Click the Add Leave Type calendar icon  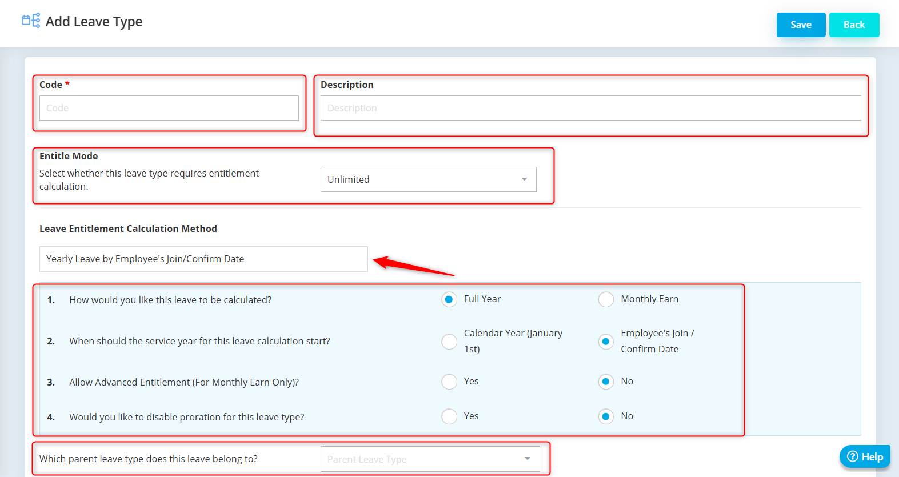31,21
